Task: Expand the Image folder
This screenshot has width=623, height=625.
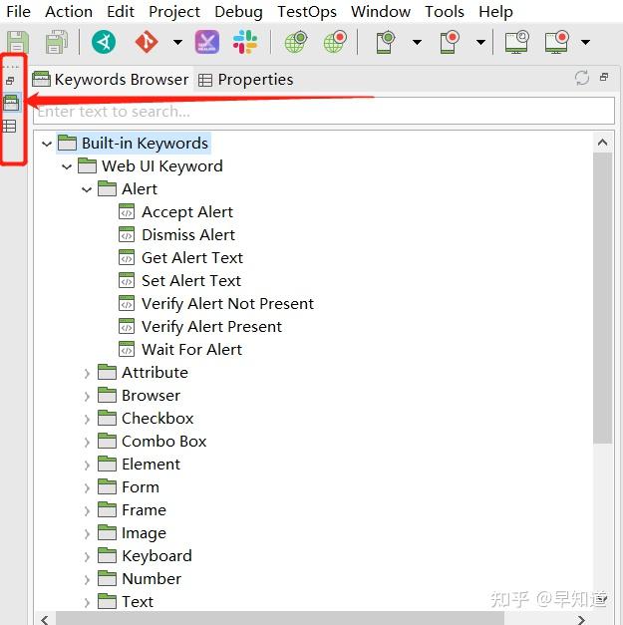Action: coord(87,533)
